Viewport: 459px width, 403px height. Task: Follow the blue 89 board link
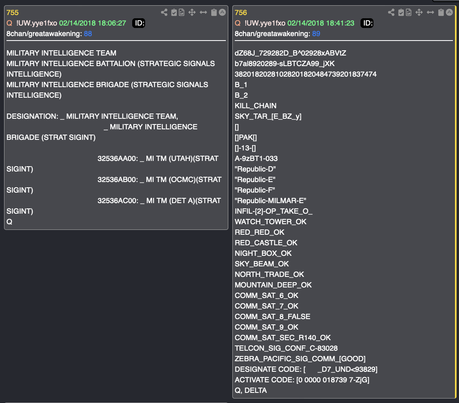316,34
